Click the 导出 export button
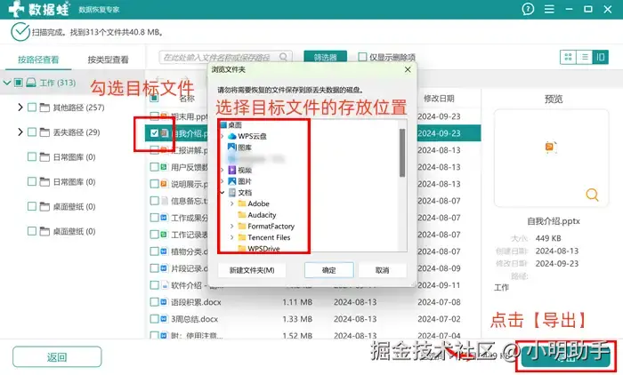Viewport: 623px width, 375px height. [x=566, y=356]
